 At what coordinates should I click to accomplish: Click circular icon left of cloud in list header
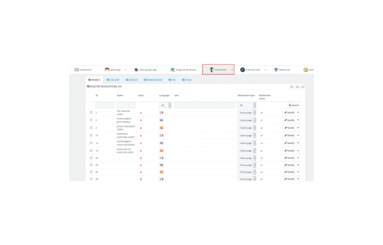click(x=292, y=87)
